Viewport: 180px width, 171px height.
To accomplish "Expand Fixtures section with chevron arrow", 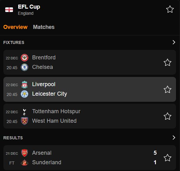I will (x=174, y=42).
